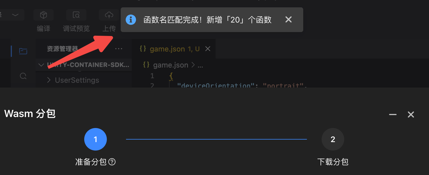Image resolution: width=429 pixels, height=175 pixels.
Task: Click the 编译 cube icon
Action: (44, 15)
